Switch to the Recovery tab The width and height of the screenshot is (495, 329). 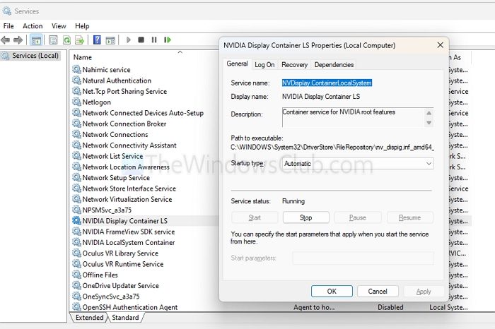coord(295,65)
